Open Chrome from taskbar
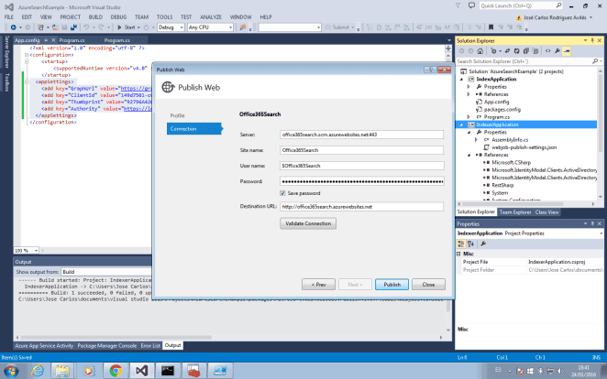 116,371
